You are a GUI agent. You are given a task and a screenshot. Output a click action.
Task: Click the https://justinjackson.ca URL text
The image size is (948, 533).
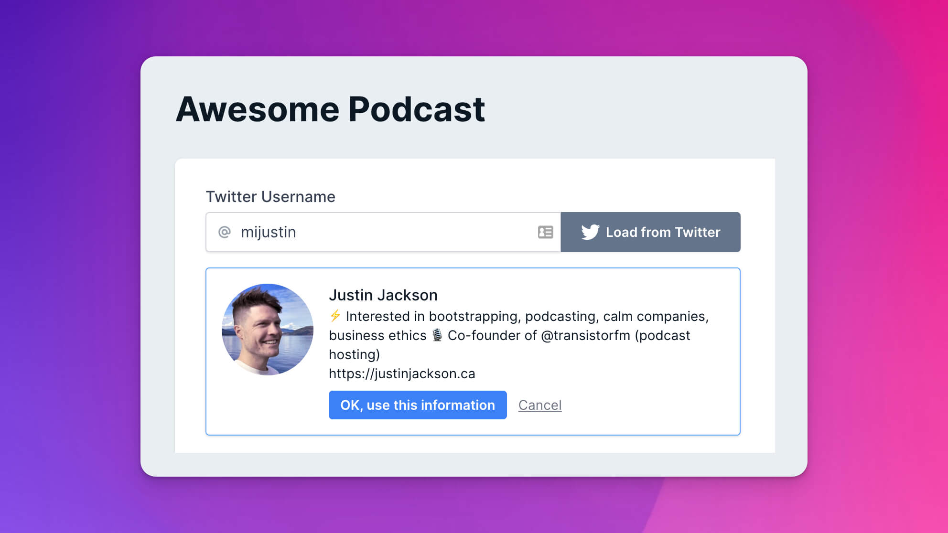coord(402,373)
